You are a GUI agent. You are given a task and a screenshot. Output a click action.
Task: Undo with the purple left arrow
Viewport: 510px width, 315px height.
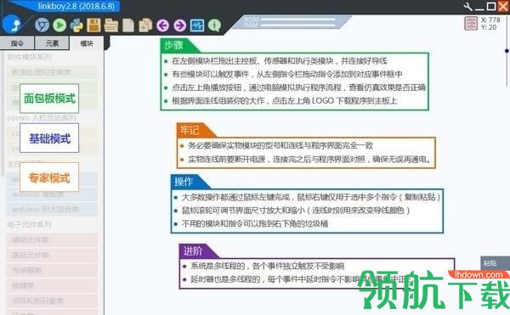coord(162,25)
